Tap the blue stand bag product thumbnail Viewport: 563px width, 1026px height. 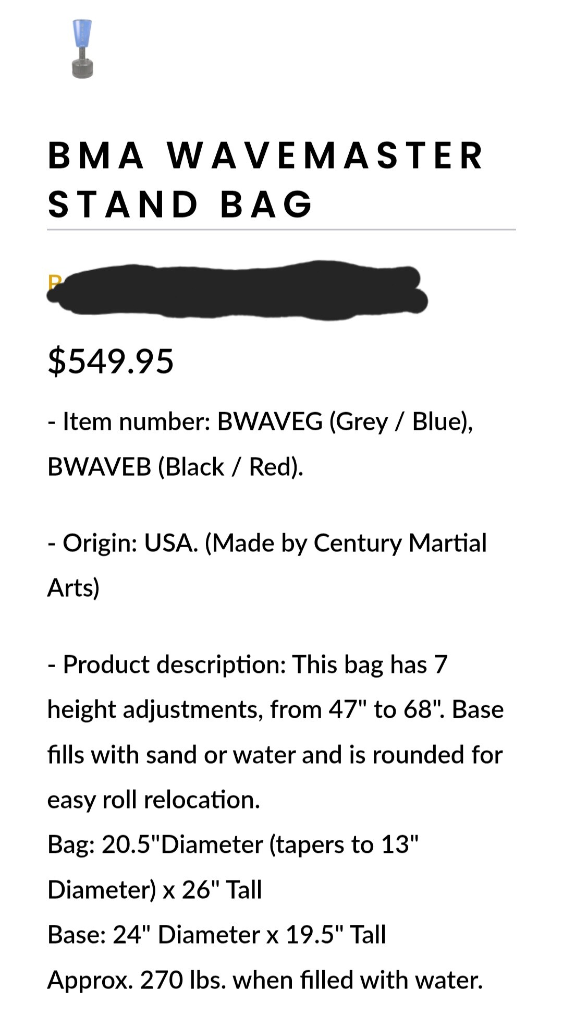82,49
